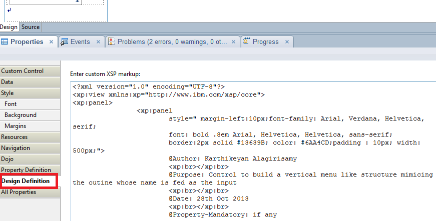Select the Design Definition section
Image resolution: width=436 pixels, height=221 pixels.
coord(29,181)
